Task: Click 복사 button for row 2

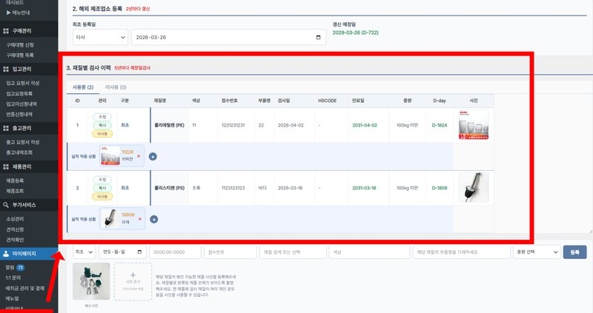Action: [x=104, y=188]
